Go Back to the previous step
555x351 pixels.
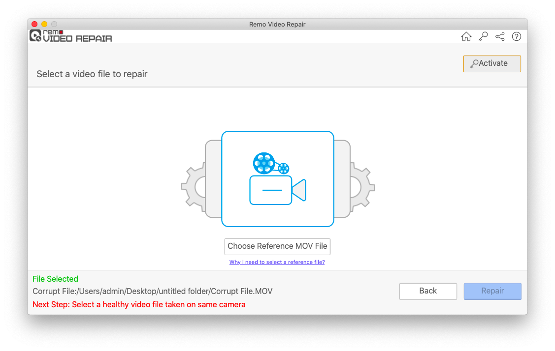point(428,291)
